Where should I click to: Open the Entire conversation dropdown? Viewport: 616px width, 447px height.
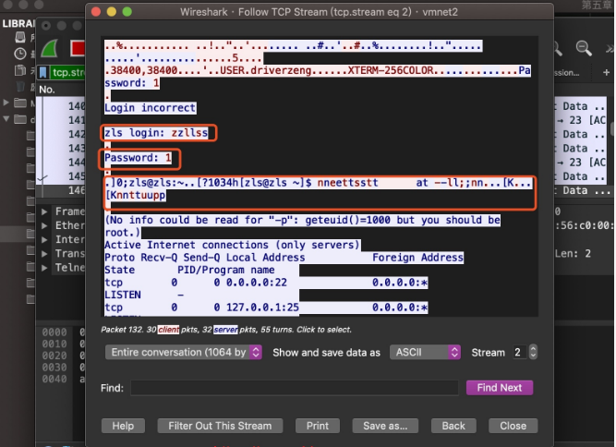click(x=184, y=352)
